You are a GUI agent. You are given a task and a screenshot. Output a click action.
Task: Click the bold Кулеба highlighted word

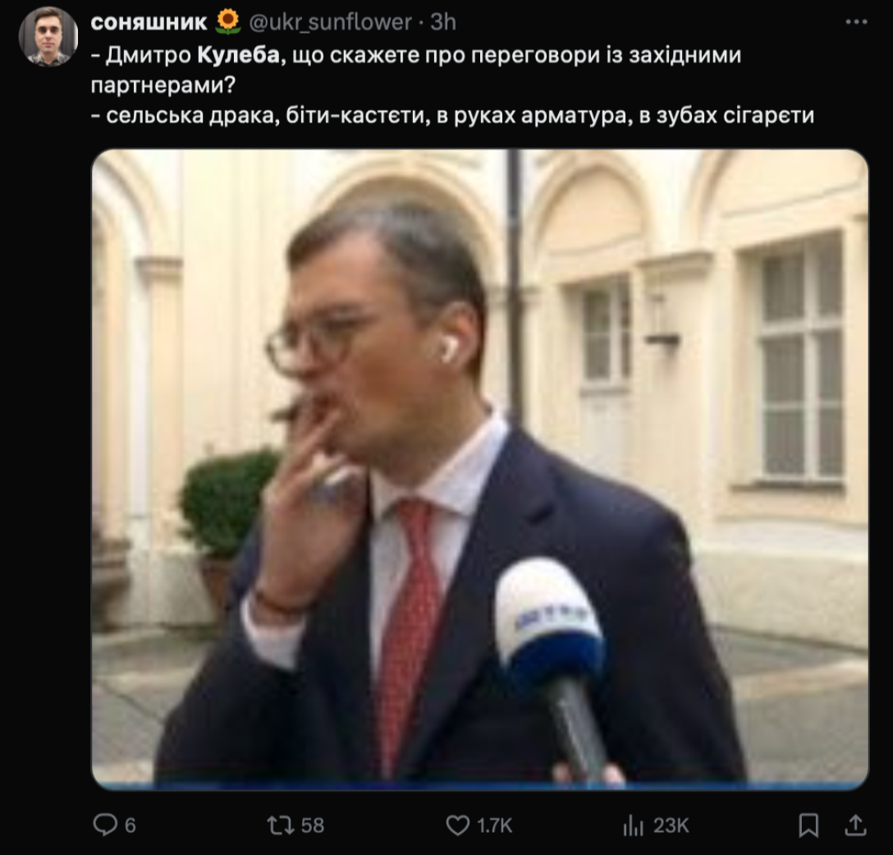click(x=239, y=55)
